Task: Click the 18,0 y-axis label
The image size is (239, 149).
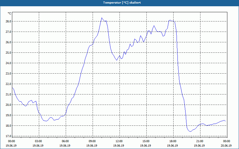Action: (x=9, y=126)
